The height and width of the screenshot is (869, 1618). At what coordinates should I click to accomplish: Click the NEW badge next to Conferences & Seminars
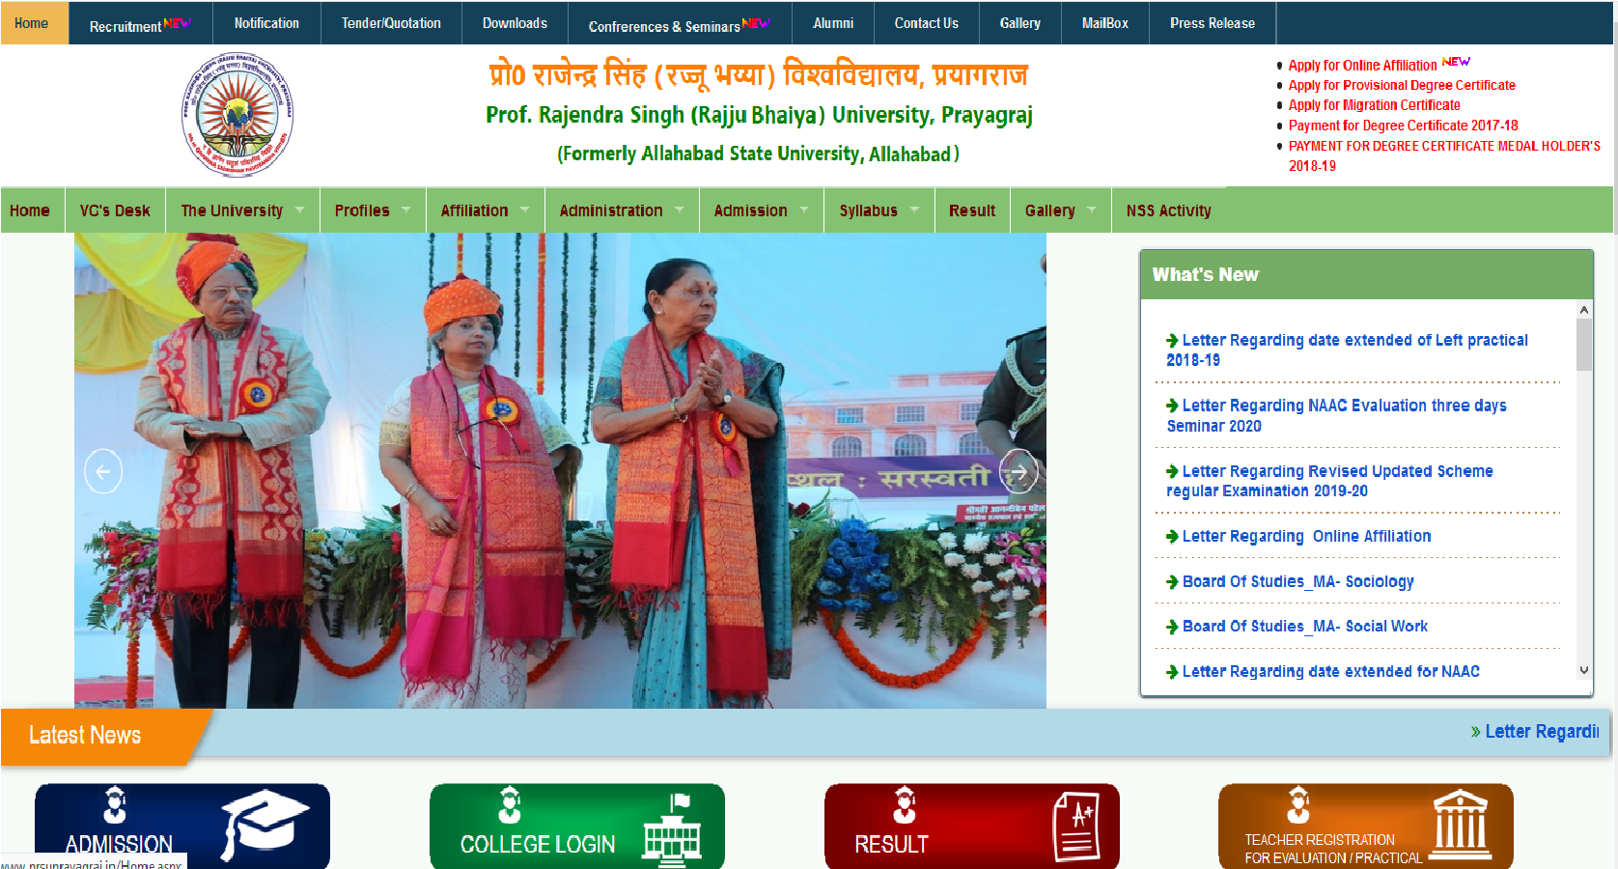click(x=755, y=23)
